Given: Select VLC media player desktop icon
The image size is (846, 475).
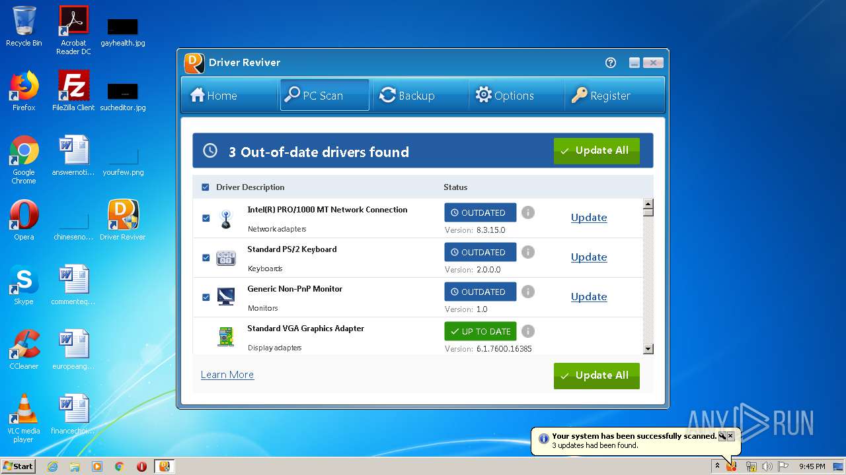Looking at the screenshot, I should (x=24, y=418).
